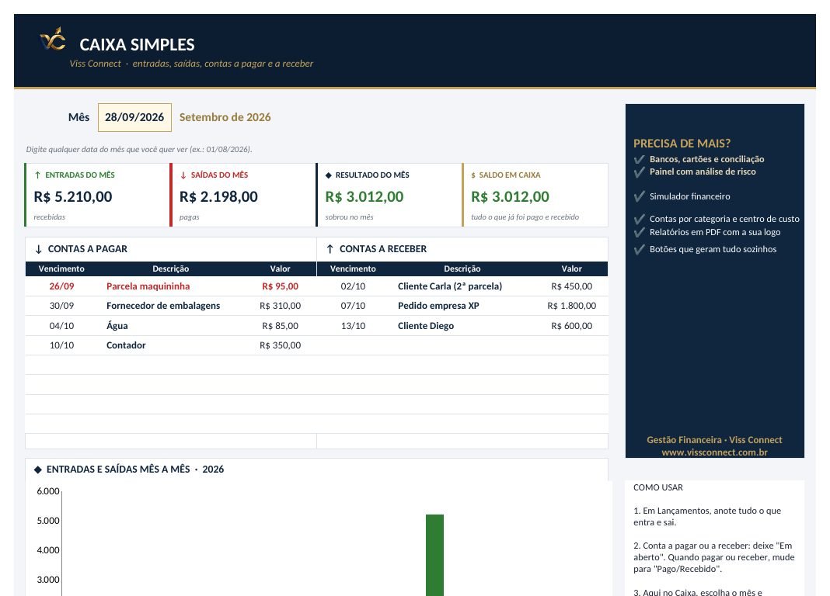Click the 6.000 chart axis label
The width and height of the screenshot is (830, 596).
48,491
